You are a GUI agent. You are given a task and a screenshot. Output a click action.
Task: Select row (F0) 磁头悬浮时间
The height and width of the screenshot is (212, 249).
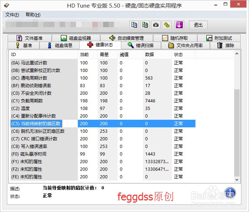pos(103,154)
